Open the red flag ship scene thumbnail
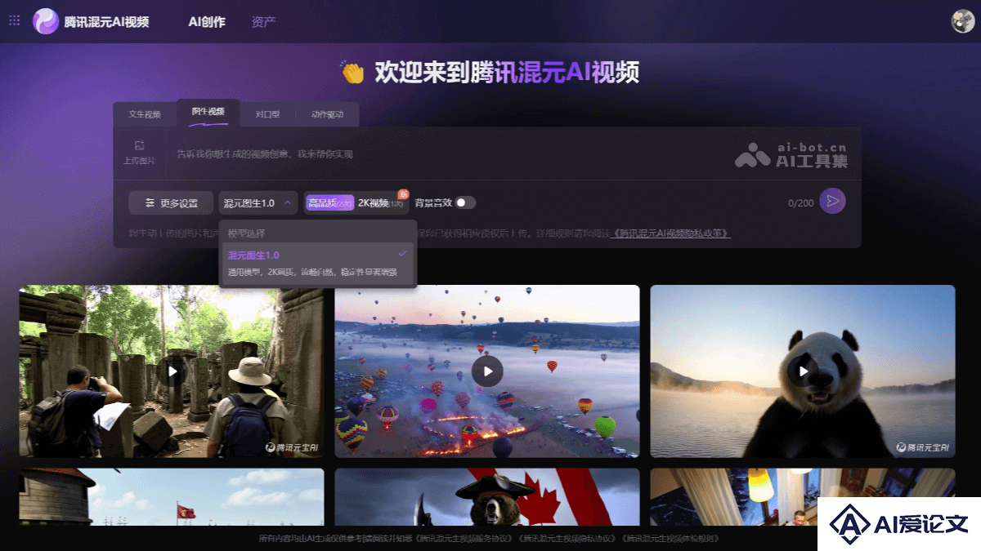Screen dimensions: 981x551 pos(172,496)
